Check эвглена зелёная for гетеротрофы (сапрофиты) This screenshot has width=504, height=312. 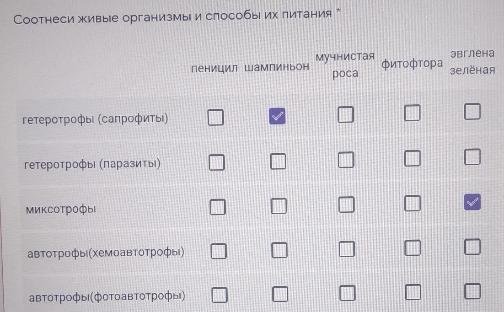tap(472, 111)
